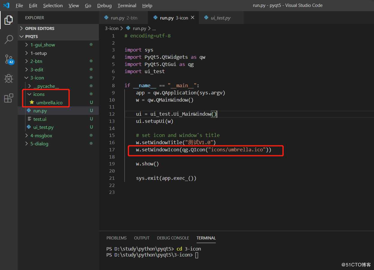Viewport: 374px width, 270px height.
Task: Click the 'w.show()' code line
Action: coord(147,164)
